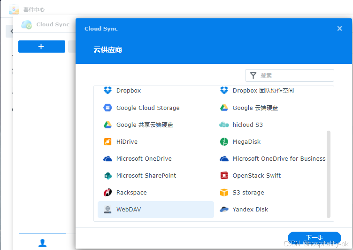Pick the MegaDisk icon
This screenshot has height=250, width=353.
point(224,141)
